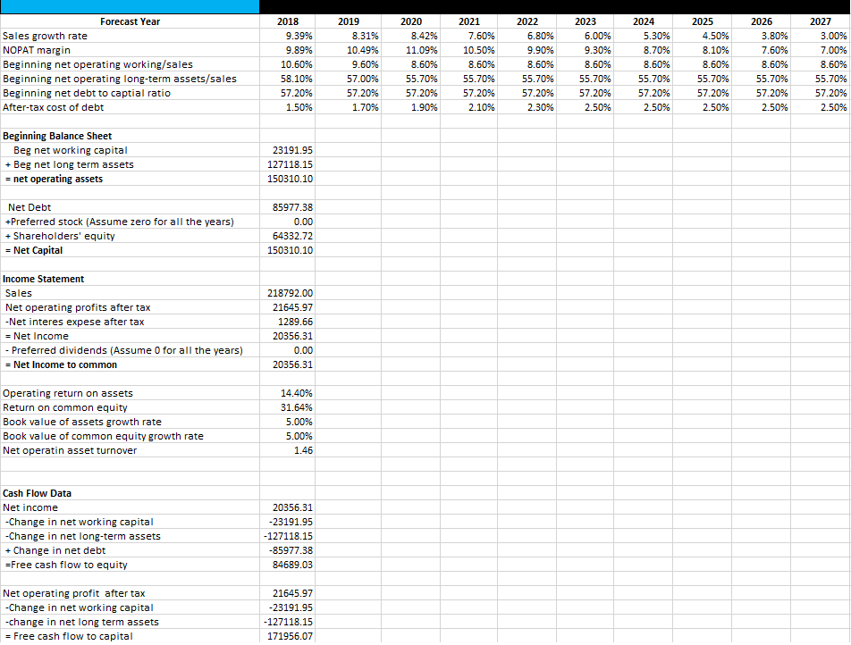Click the 2023 year column header
The width and height of the screenshot is (851, 645).
click(585, 21)
